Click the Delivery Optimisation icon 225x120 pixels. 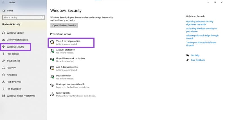(x=4, y=40)
